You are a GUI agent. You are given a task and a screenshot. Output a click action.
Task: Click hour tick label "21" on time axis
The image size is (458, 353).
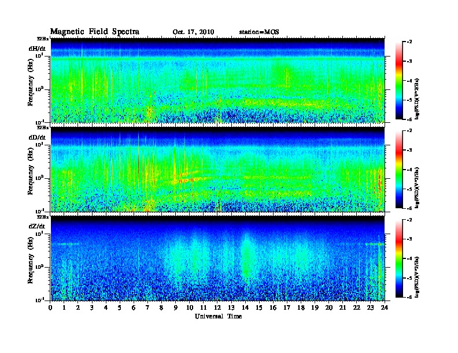pyautogui.click(x=342, y=308)
